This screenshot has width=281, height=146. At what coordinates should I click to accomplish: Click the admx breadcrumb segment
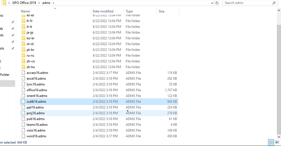(x=46, y=3)
